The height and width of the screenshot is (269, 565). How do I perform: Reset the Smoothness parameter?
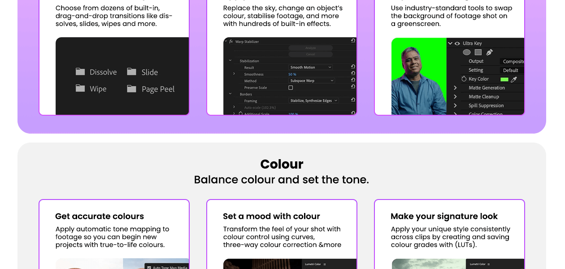click(353, 74)
